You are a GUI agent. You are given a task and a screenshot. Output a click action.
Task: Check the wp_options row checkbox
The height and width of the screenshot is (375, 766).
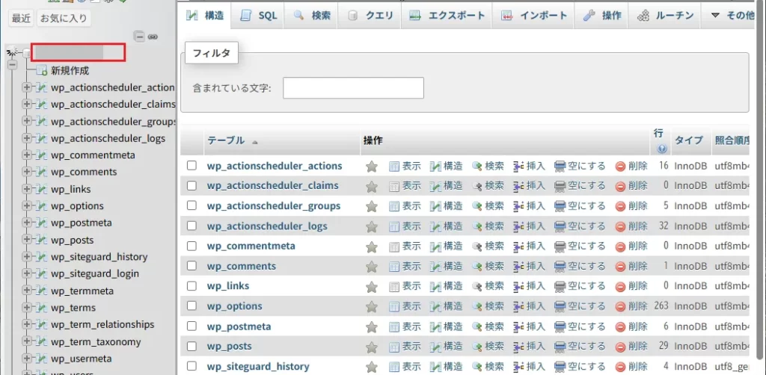click(x=191, y=306)
